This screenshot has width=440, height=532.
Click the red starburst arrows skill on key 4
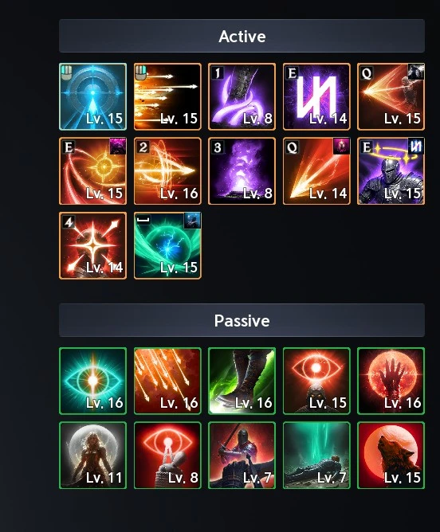tap(92, 245)
